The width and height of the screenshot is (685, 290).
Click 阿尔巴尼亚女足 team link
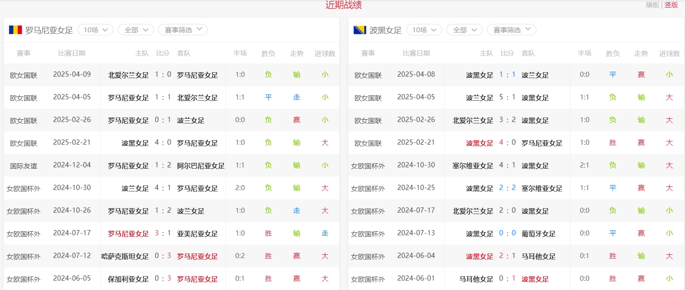click(201, 166)
